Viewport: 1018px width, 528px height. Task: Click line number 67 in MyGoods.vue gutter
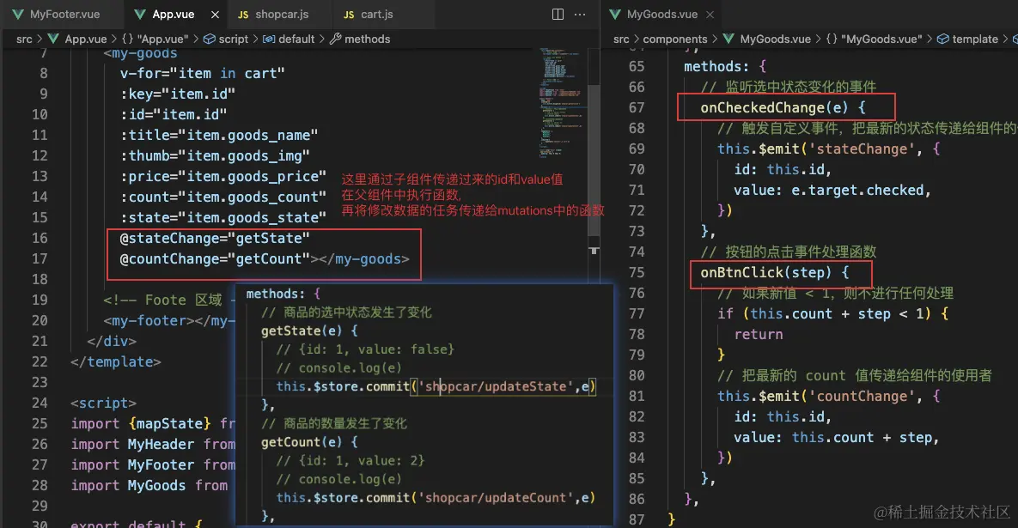pos(637,107)
